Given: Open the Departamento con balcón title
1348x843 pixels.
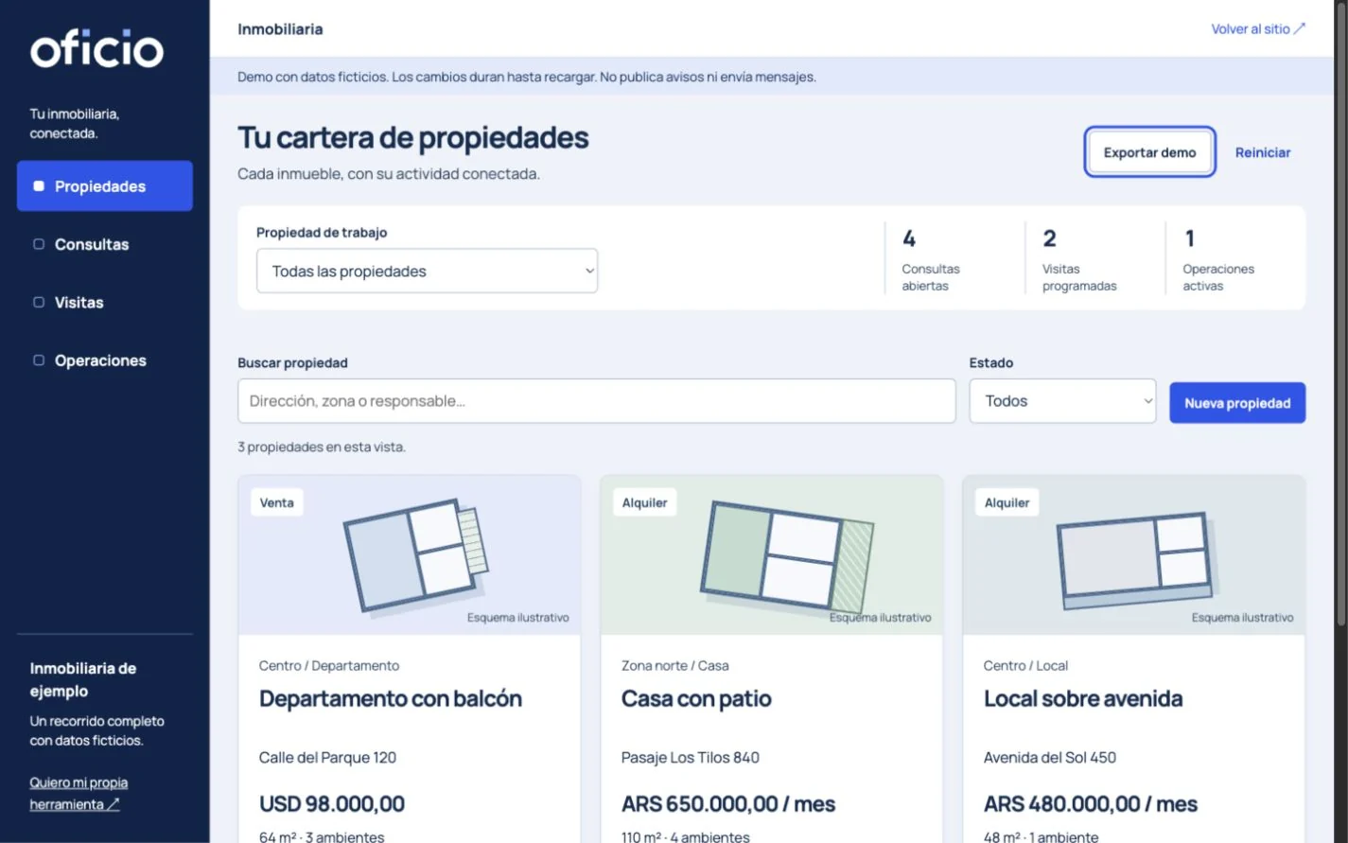Looking at the screenshot, I should pos(391,699).
